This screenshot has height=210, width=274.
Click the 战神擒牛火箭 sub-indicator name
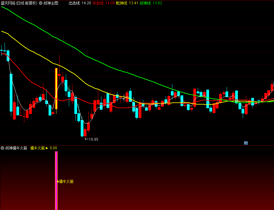[x=16, y=148]
